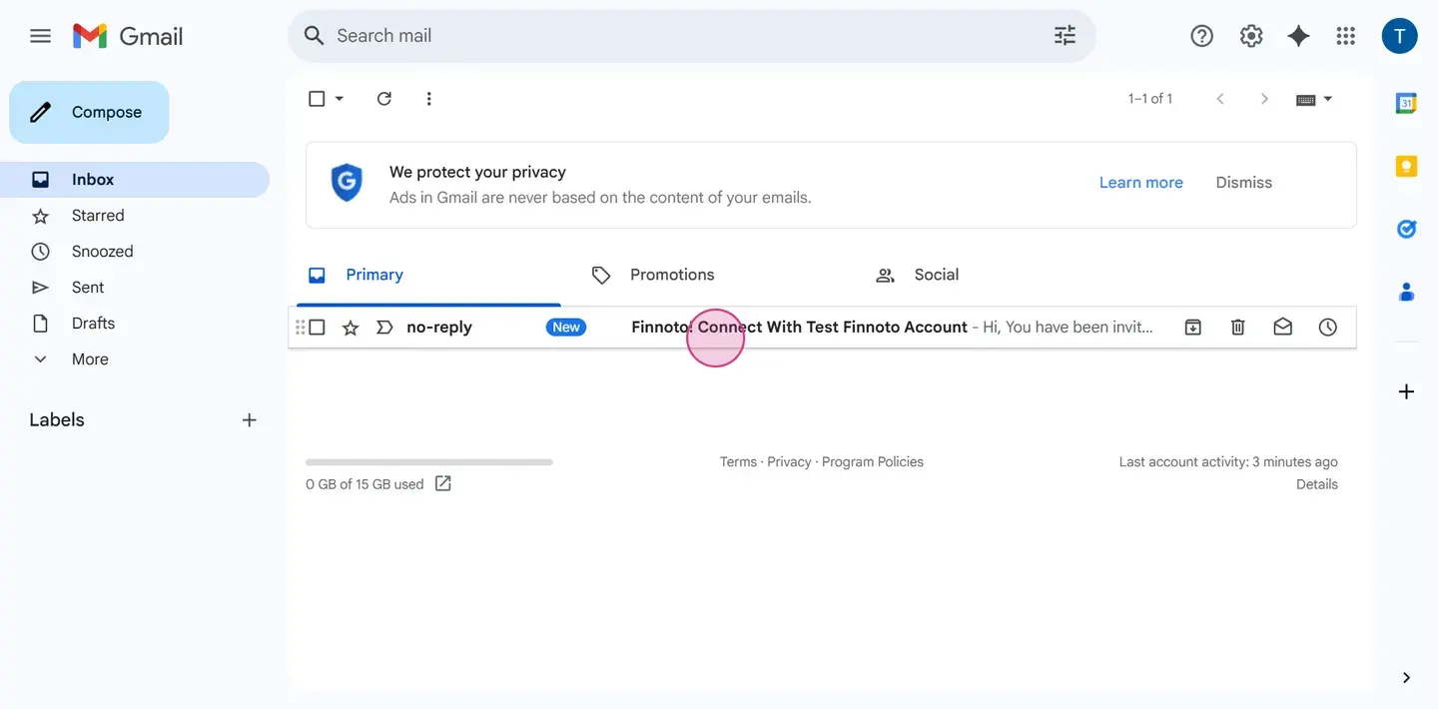Click the no-reply sender name
This screenshot has height=709, width=1438.
(x=439, y=328)
